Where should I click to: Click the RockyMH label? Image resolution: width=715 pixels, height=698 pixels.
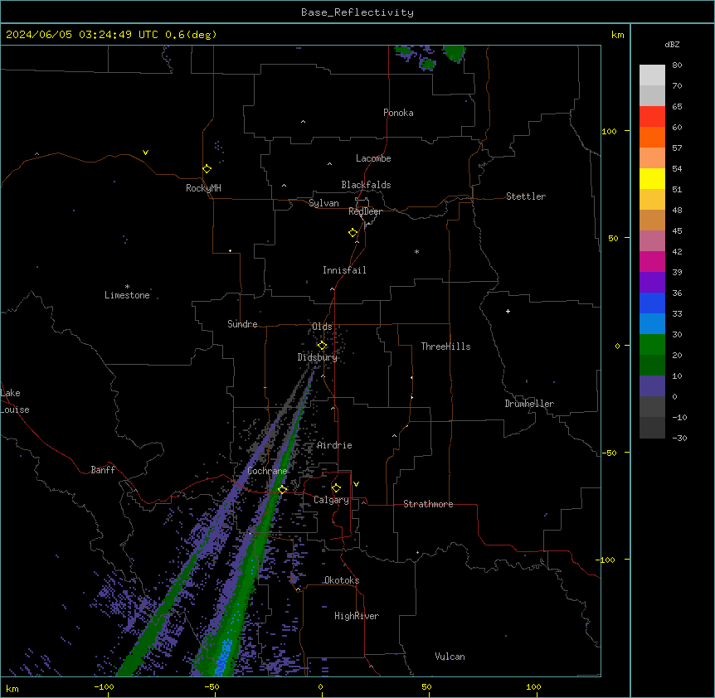[203, 188]
